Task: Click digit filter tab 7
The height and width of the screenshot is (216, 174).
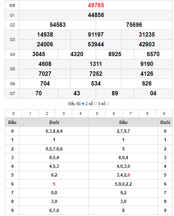Action: [130, 113]
